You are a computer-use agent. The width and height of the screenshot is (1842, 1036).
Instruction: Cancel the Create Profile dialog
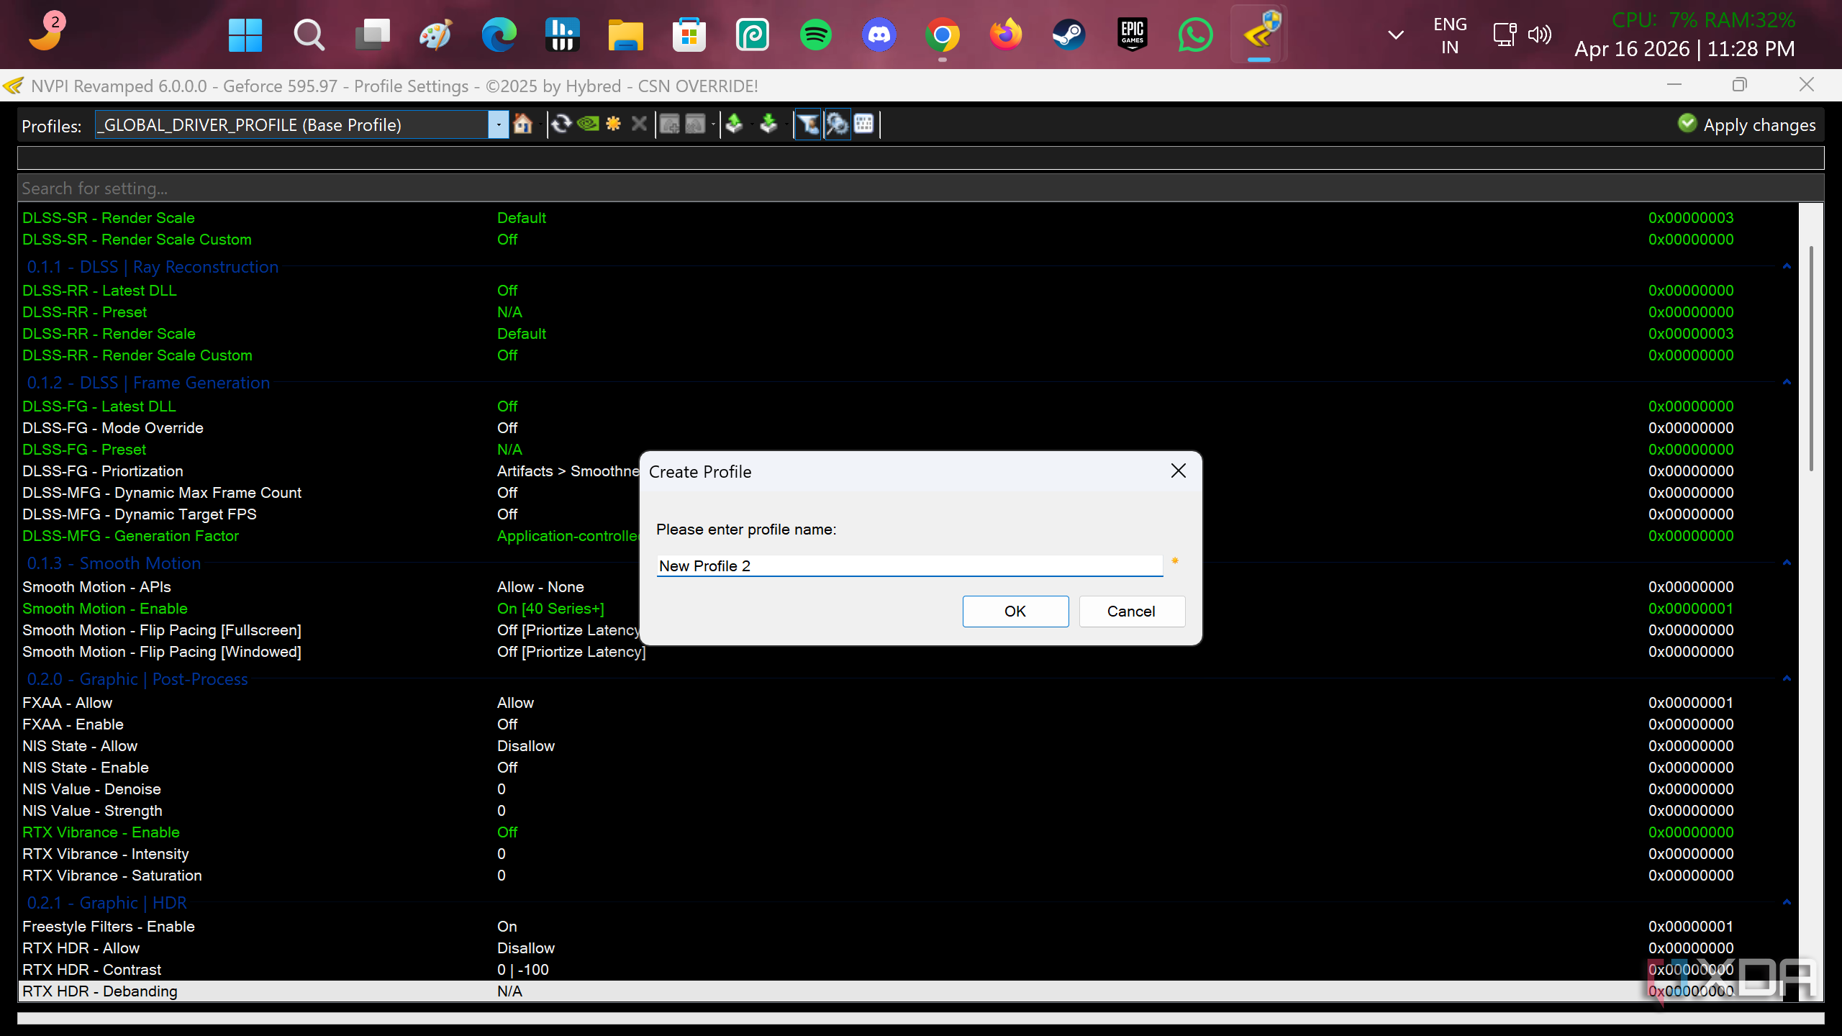point(1131,611)
